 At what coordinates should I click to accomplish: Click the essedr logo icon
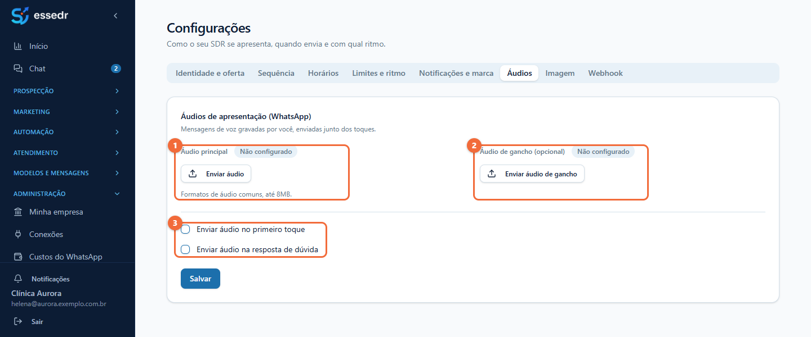(20, 16)
